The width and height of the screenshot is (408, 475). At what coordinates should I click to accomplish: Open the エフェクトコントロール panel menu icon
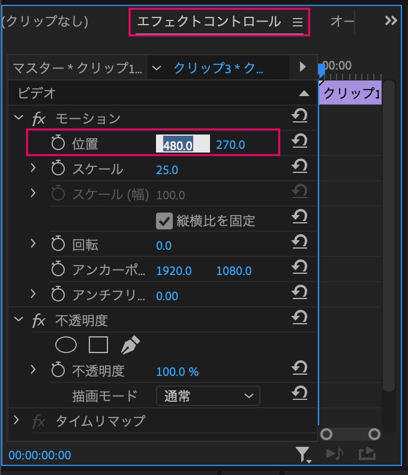click(x=298, y=22)
